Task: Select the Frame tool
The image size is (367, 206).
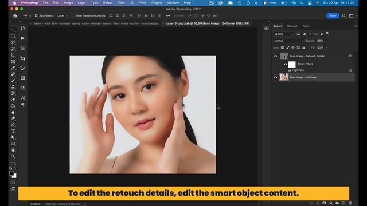Action: coord(13,61)
